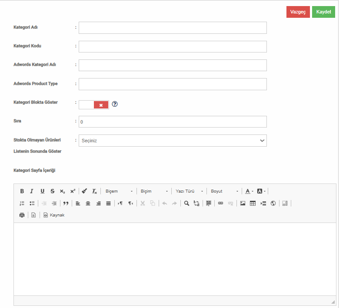
Task: Click inside the editor content area
Action: click(x=175, y=259)
